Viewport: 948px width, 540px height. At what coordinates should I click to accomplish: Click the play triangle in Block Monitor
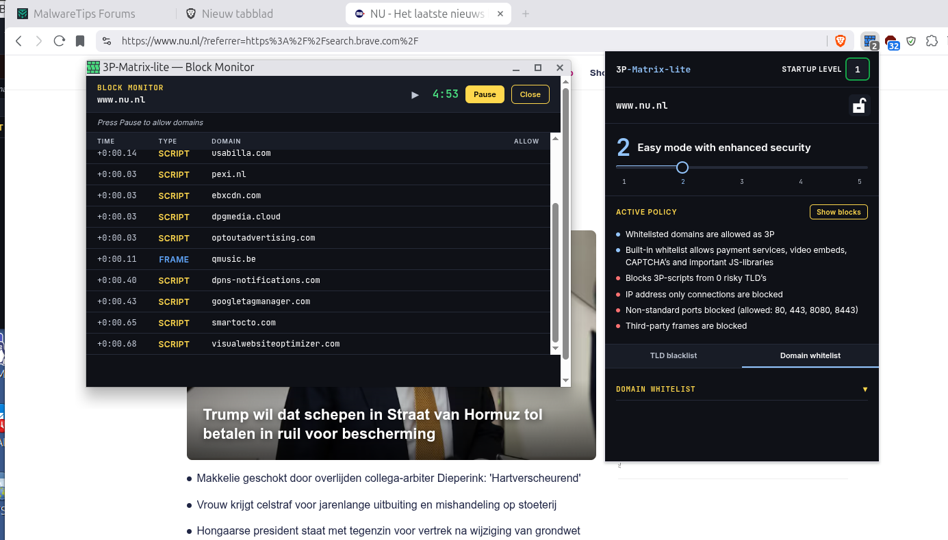point(415,94)
